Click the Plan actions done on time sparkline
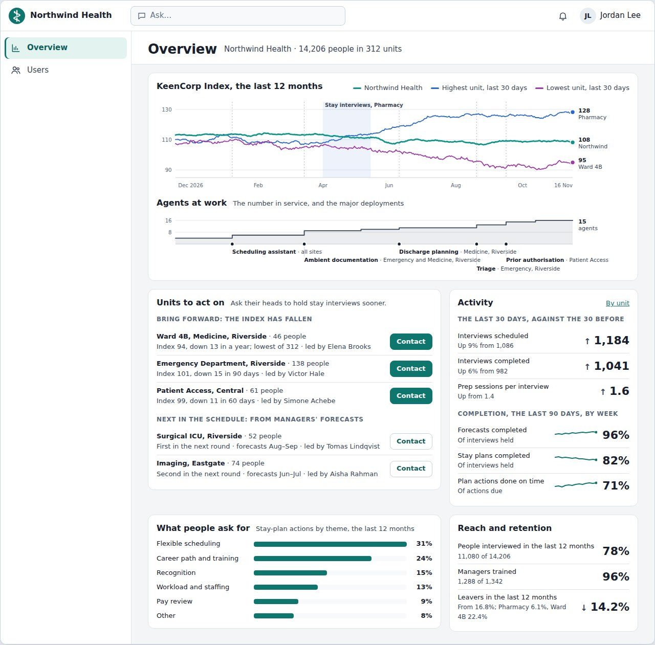Image resolution: width=655 pixels, height=645 pixels. coord(576,484)
